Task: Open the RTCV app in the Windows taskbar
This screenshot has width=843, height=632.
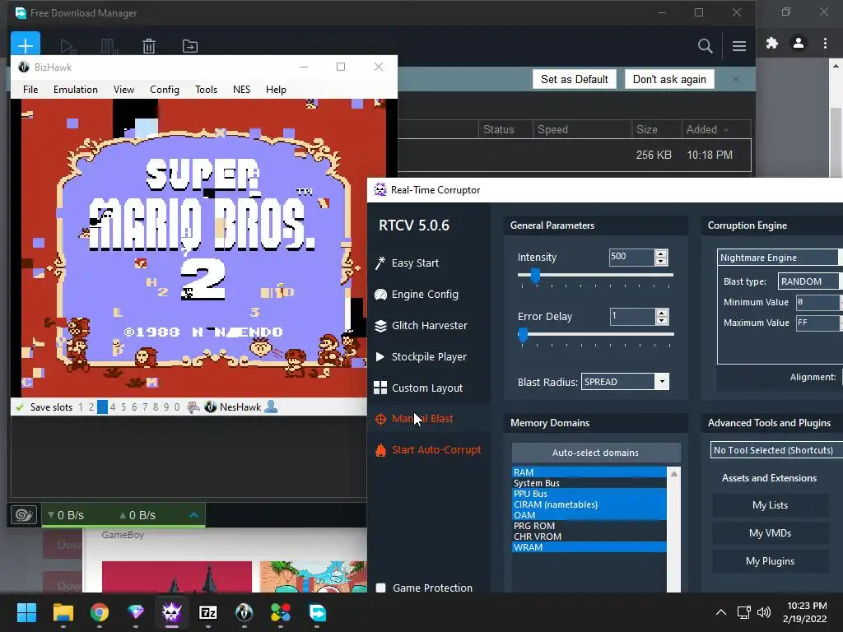Action: pyautogui.click(x=171, y=612)
